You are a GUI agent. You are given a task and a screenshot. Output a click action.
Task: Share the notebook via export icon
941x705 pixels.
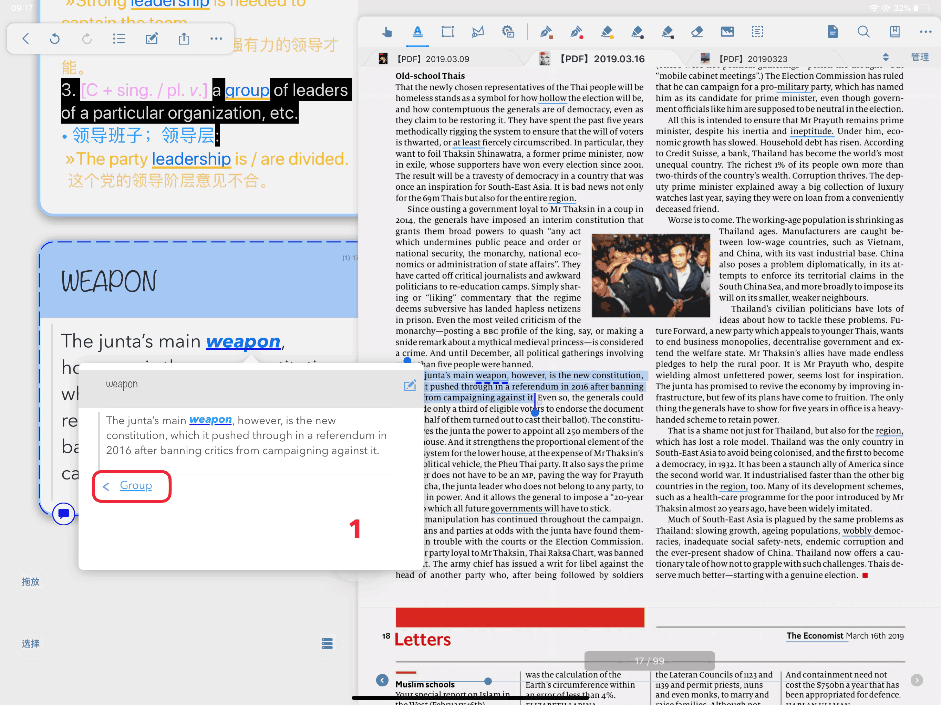184,38
